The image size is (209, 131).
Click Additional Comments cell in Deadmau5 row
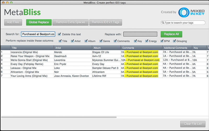(x=177, y=56)
